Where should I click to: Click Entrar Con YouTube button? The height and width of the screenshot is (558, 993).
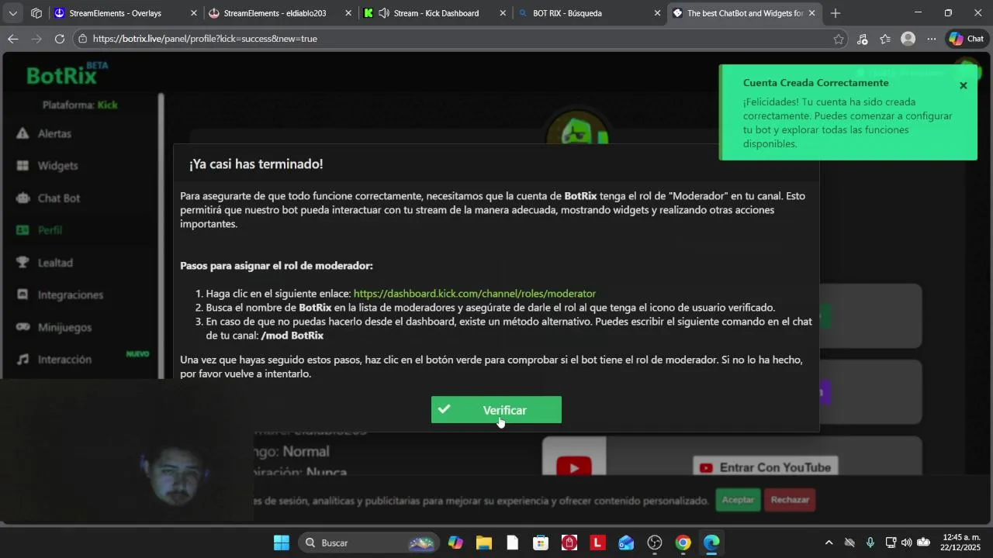pos(765,467)
